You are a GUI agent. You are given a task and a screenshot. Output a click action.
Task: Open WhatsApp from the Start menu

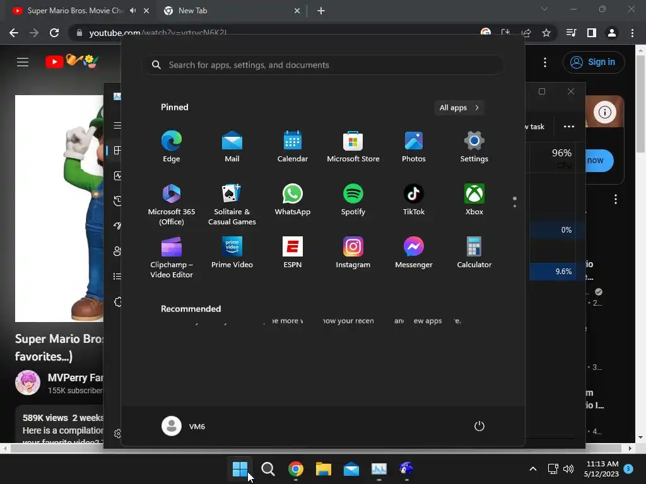point(293,200)
